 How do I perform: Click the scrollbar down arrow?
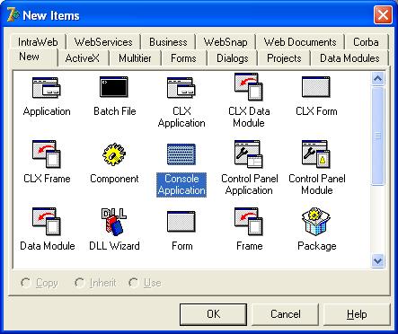[377, 260]
